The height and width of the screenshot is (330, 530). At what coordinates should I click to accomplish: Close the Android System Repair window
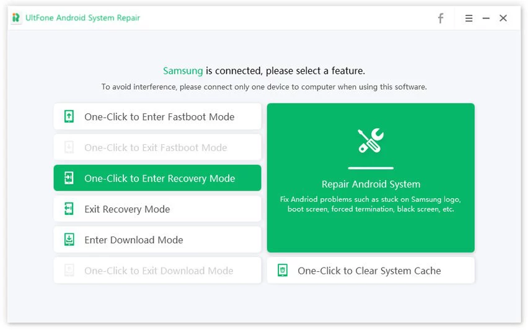point(503,19)
